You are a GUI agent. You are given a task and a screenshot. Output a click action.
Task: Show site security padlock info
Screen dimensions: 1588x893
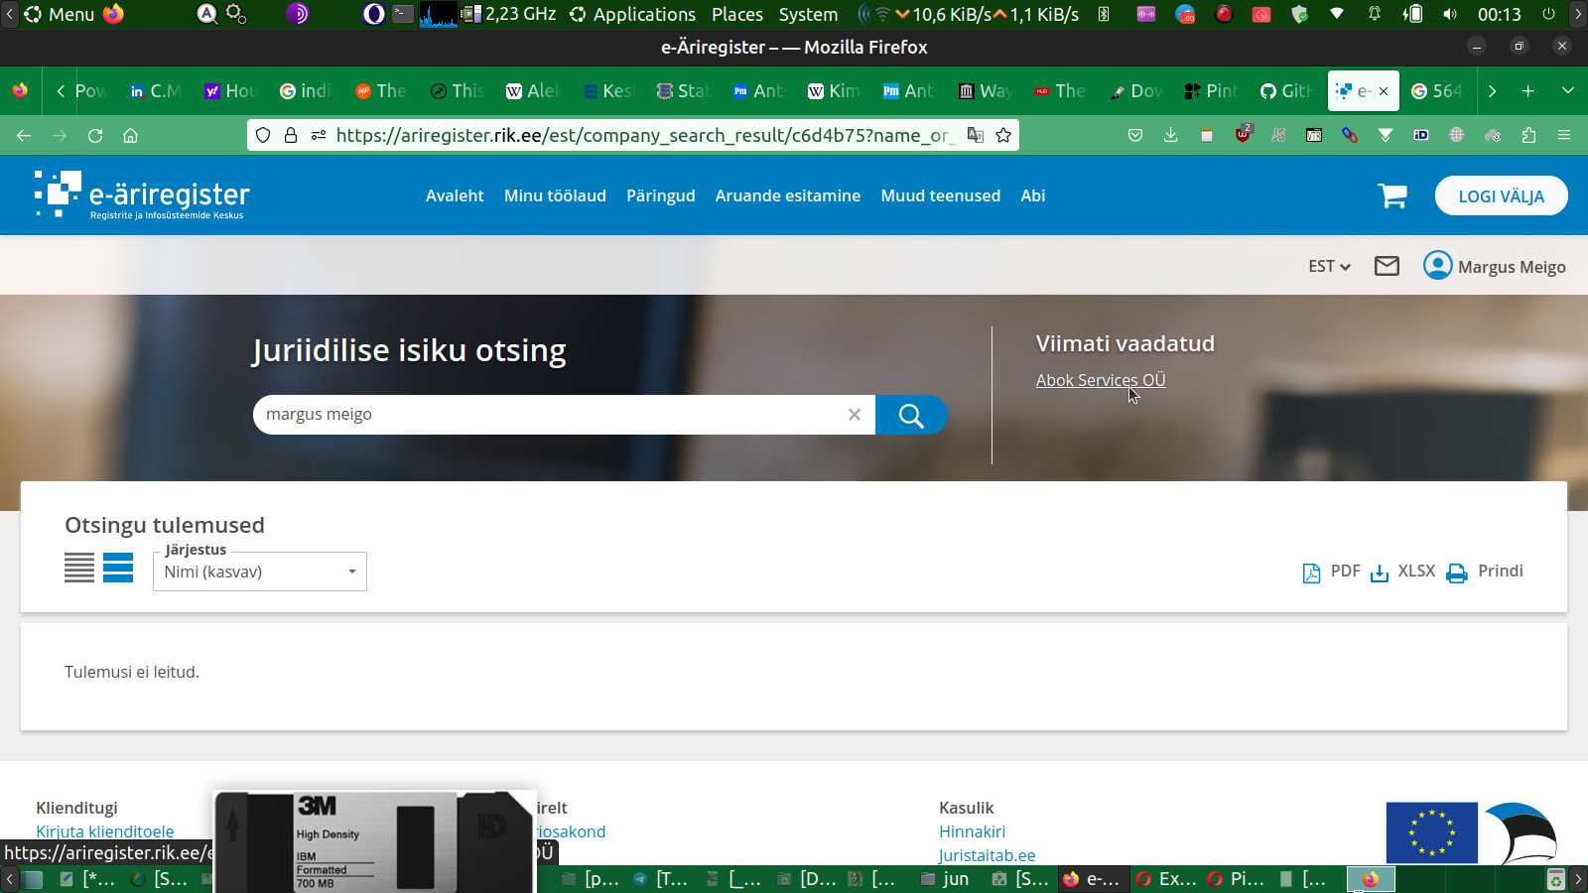point(291,135)
